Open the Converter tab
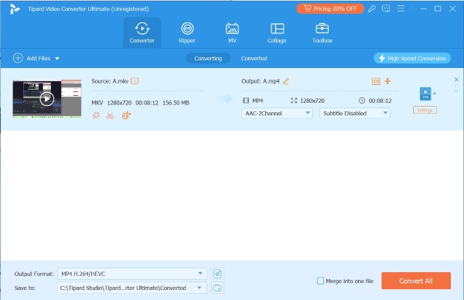The height and width of the screenshot is (300, 464). [x=142, y=32]
